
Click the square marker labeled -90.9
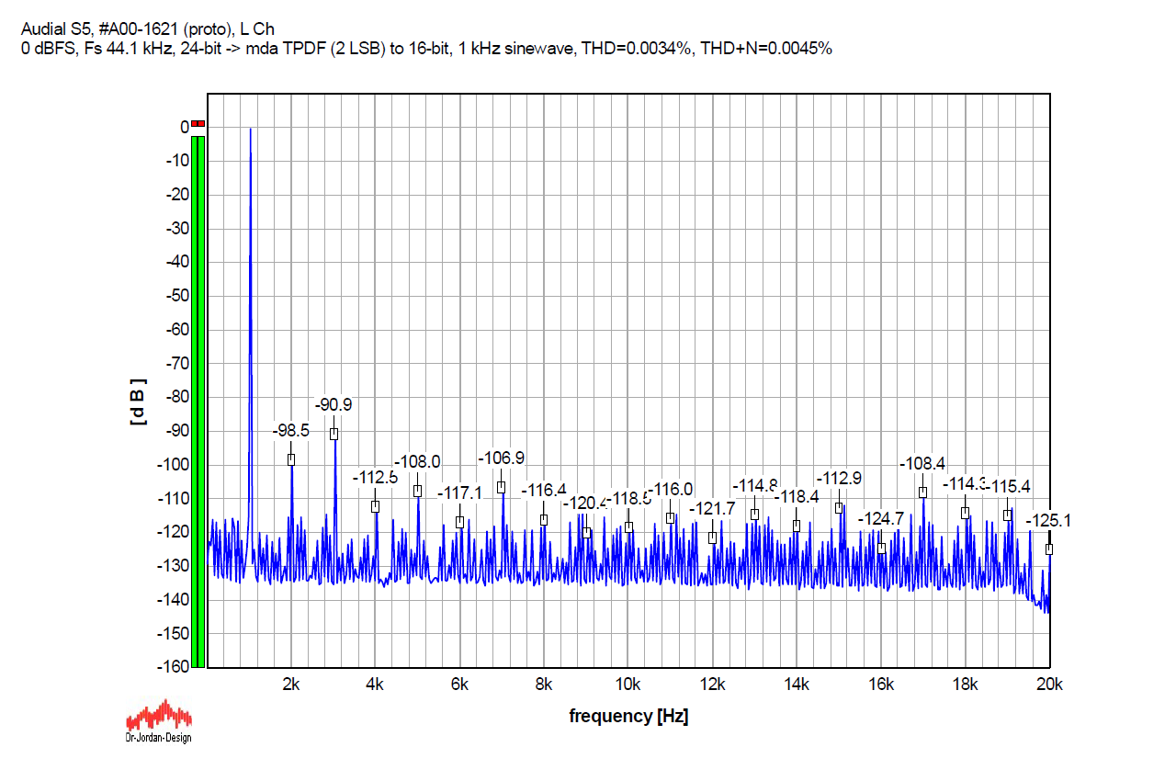point(334,434)
